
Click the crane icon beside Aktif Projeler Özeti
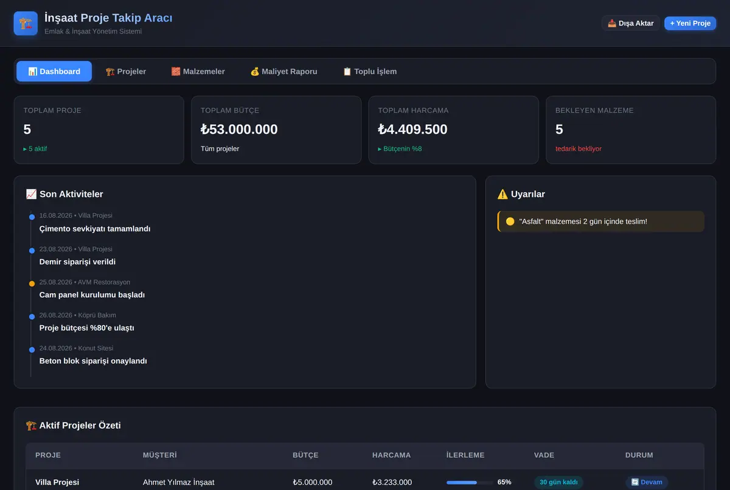(31, 426)
